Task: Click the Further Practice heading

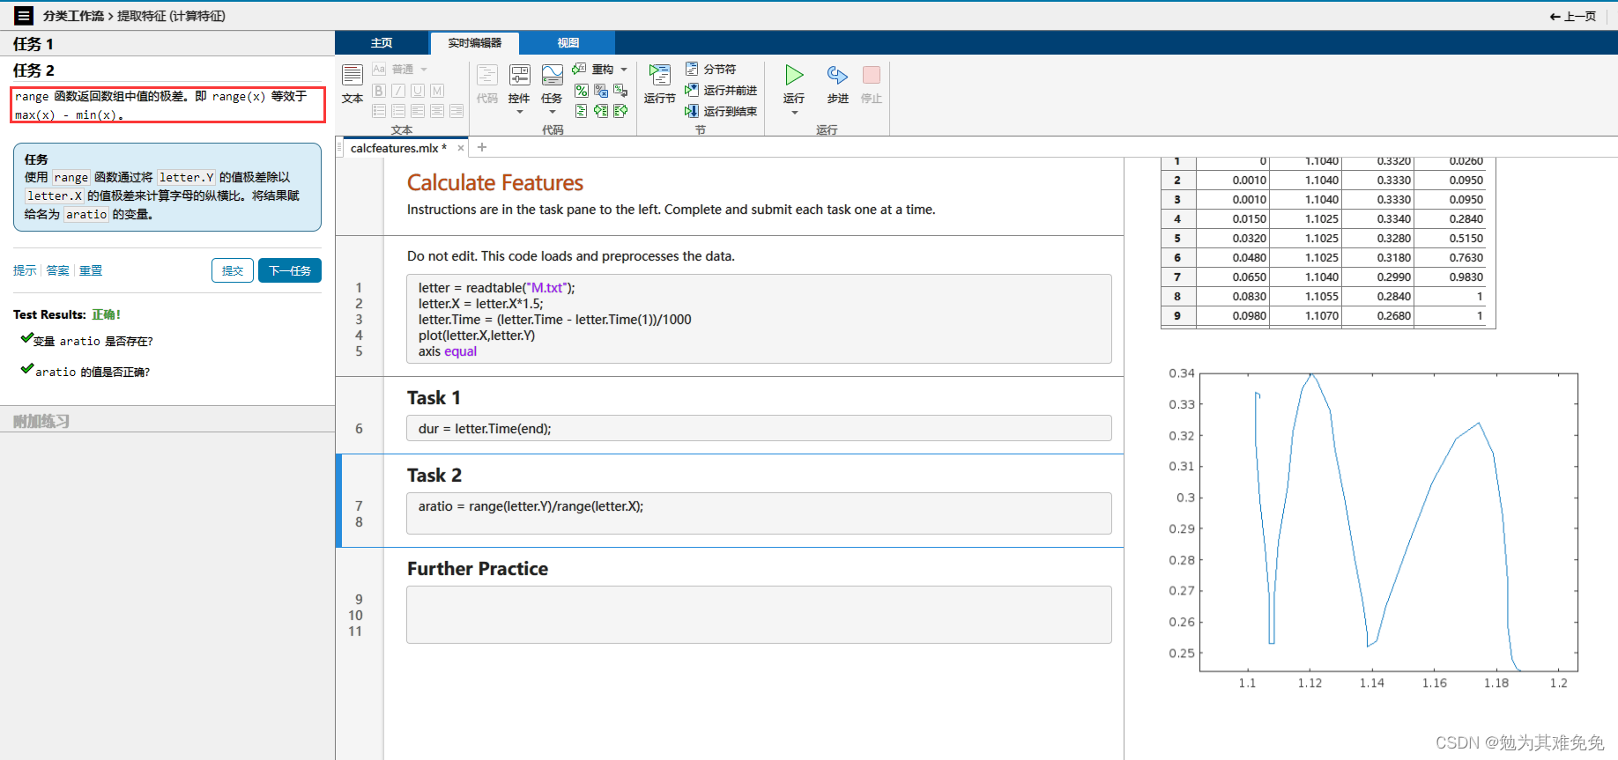Action: coord(478,569)
